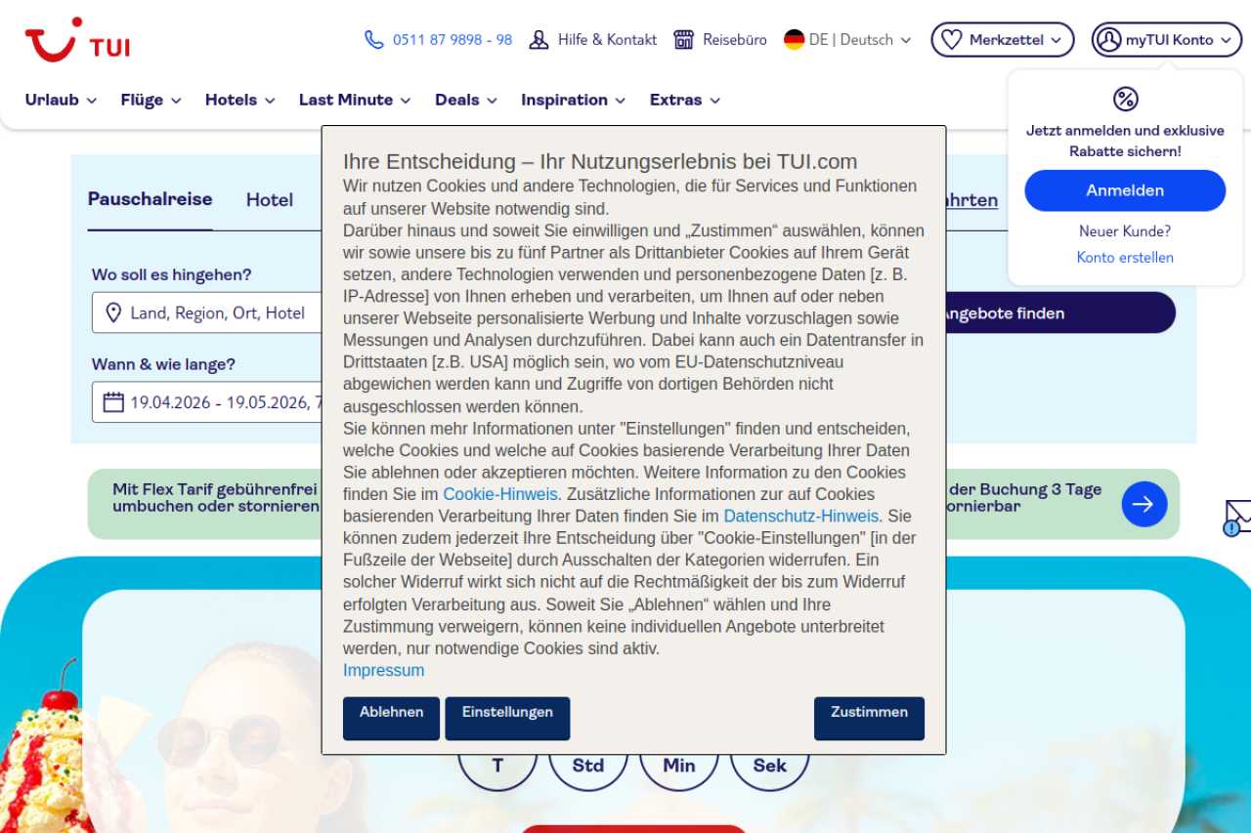1251x833 pixels.
Task: Click 'Jetzt anmelden und exklusive Rabatte sichern!' text
Action: coord(1125,141)
